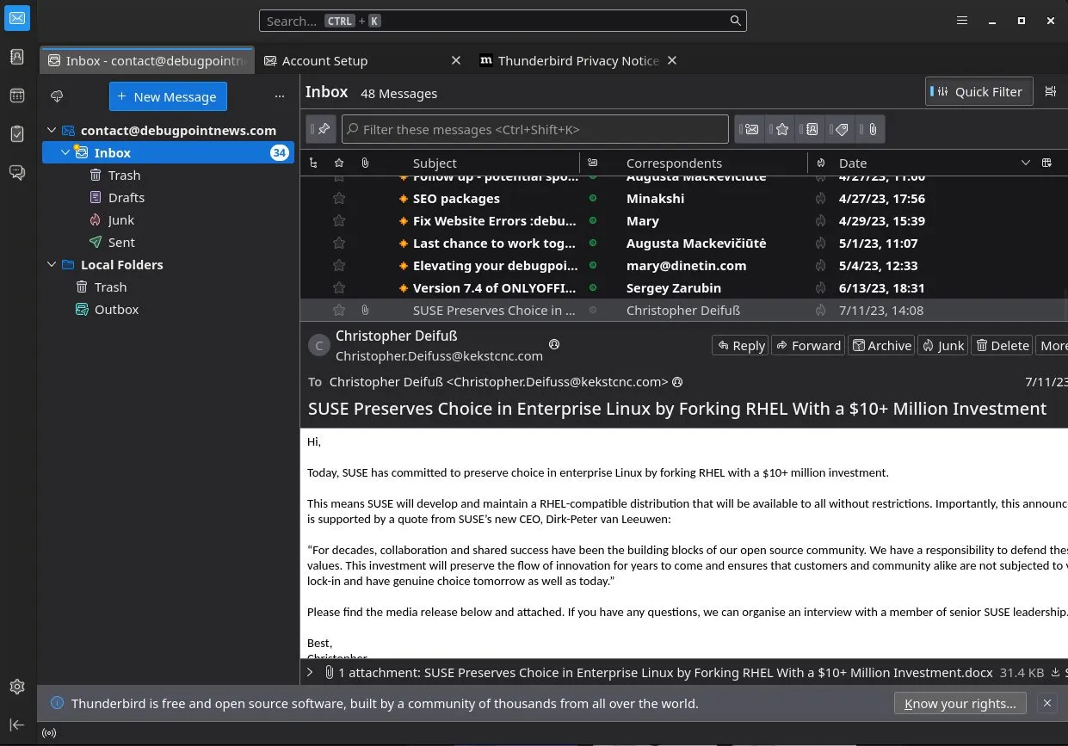1068x746 pixels.
Task: Click contact icon after recipient address
Action: tap(677, 382)
